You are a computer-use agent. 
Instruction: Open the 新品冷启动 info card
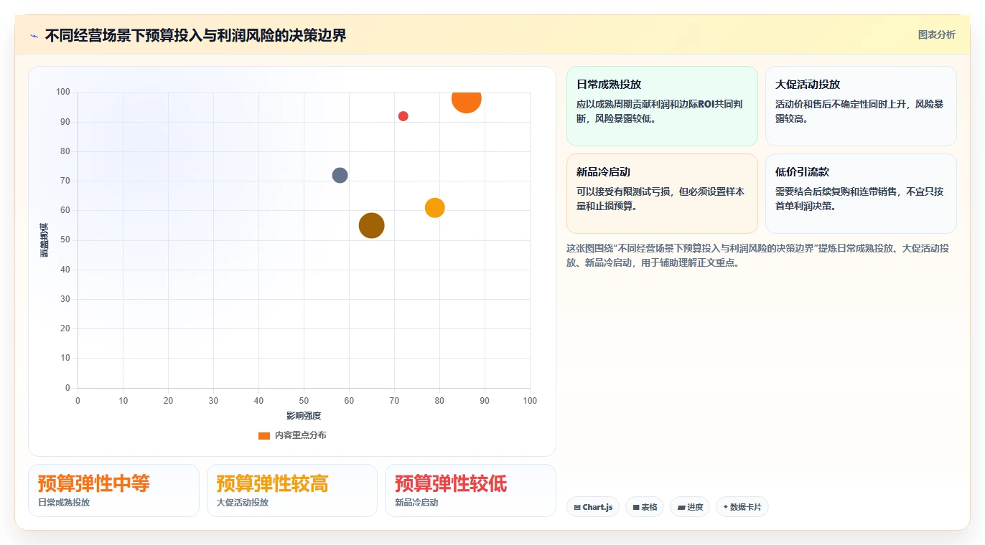coord(662,194)
